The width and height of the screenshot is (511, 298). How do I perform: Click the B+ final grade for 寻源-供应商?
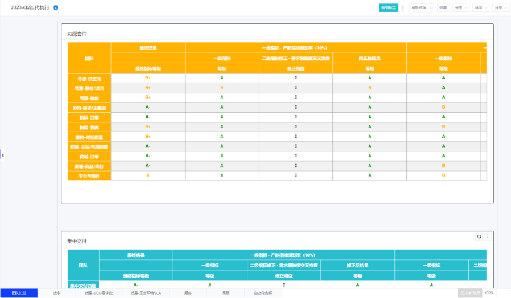pos(148,78)
